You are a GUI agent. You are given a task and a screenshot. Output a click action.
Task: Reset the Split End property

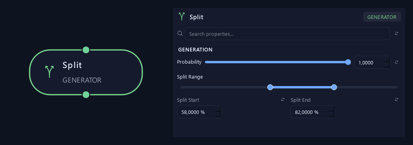pyautogui.click(x=396, y=99)
